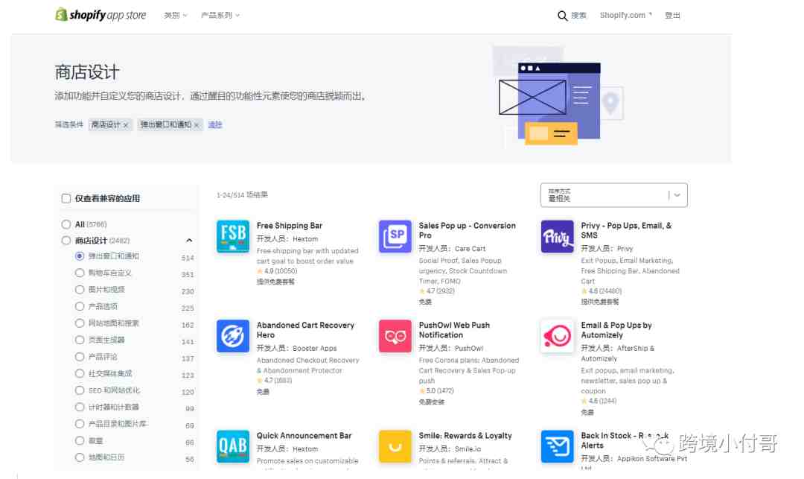Open the Privy app icon

[x=558, y=236]
